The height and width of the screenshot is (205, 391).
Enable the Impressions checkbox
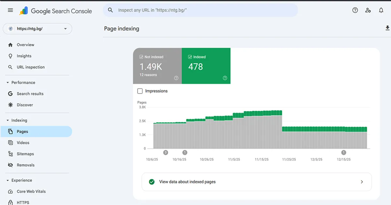pos(140,91)
